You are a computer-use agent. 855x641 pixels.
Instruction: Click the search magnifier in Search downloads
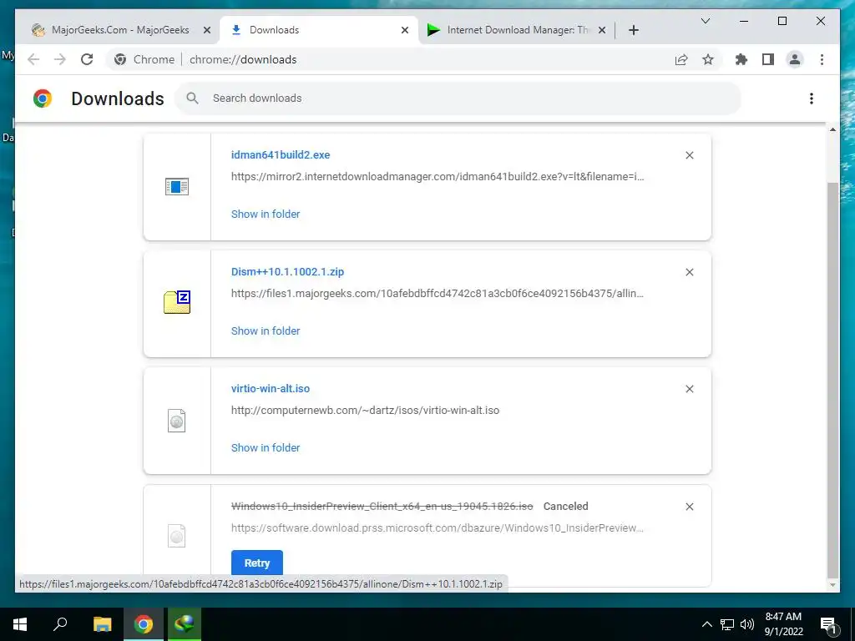pos(192,98)
